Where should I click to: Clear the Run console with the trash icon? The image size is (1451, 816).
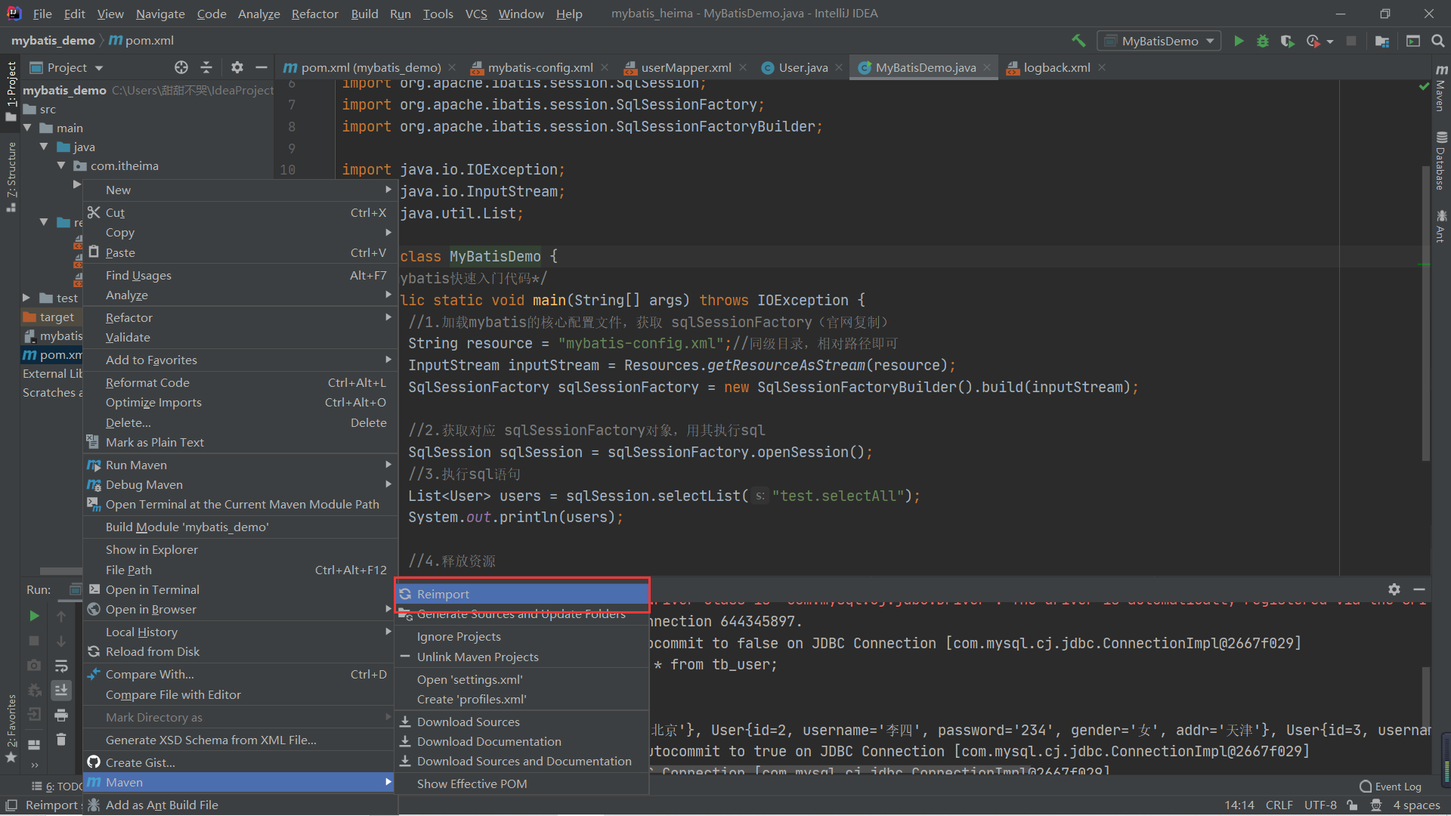click(62, 740)
